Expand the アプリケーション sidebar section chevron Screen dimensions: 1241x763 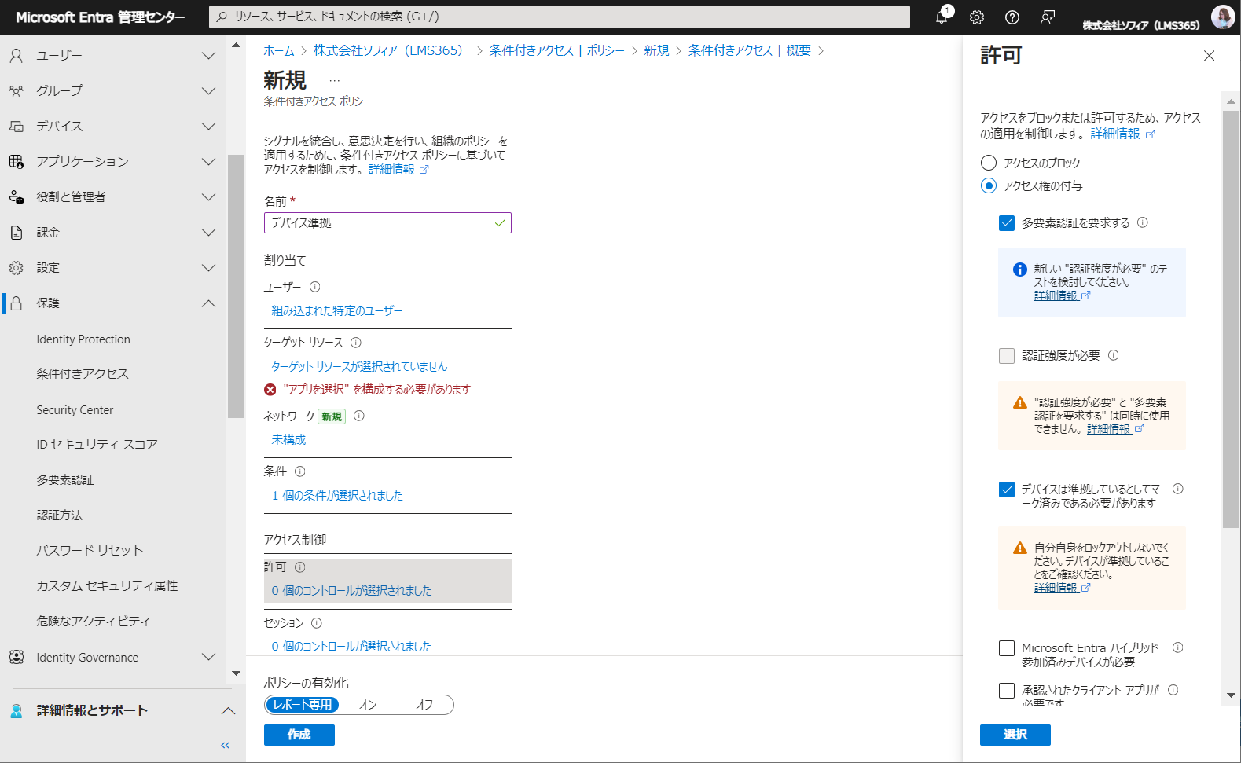208,162
